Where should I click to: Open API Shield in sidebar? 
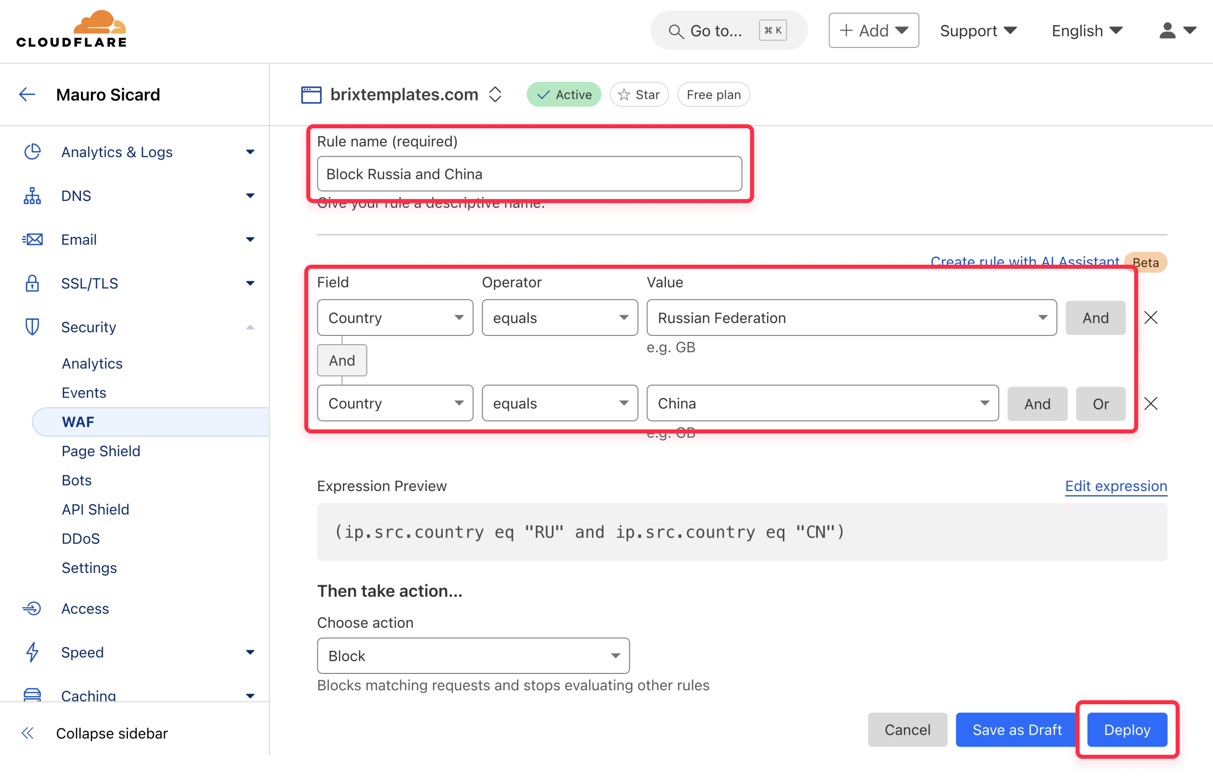pos(95,509)
